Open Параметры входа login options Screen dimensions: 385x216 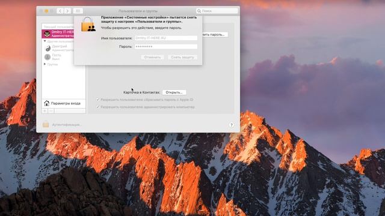[x=64, y=103]
